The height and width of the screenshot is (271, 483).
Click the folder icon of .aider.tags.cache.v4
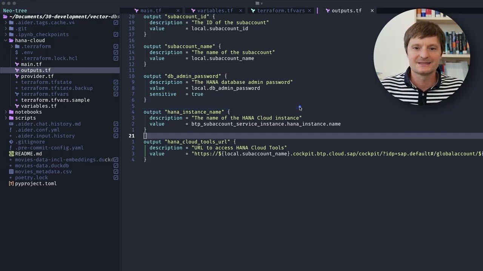11,23
